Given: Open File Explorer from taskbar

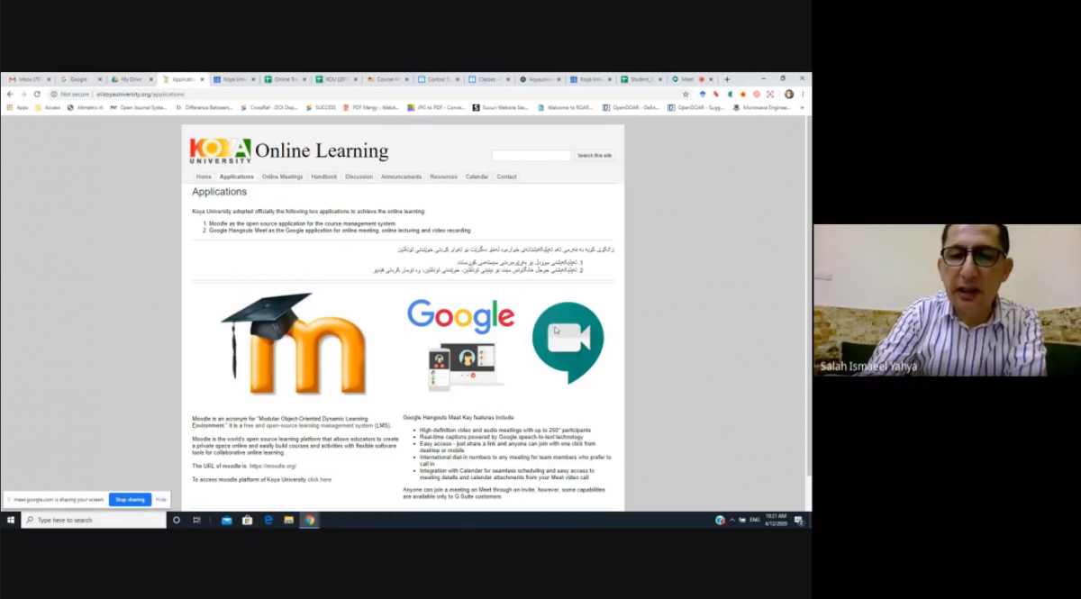Looking at the screenshot, I should click(289, 520).
